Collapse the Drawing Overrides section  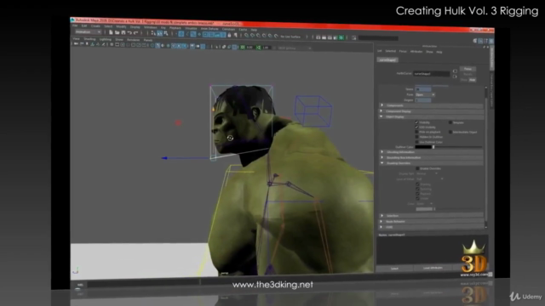tap(431, 163)
